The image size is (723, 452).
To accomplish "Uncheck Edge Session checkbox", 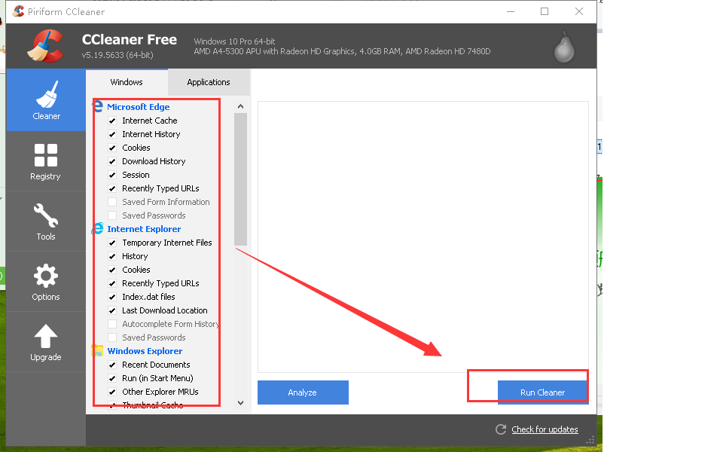I will point(112,176).
